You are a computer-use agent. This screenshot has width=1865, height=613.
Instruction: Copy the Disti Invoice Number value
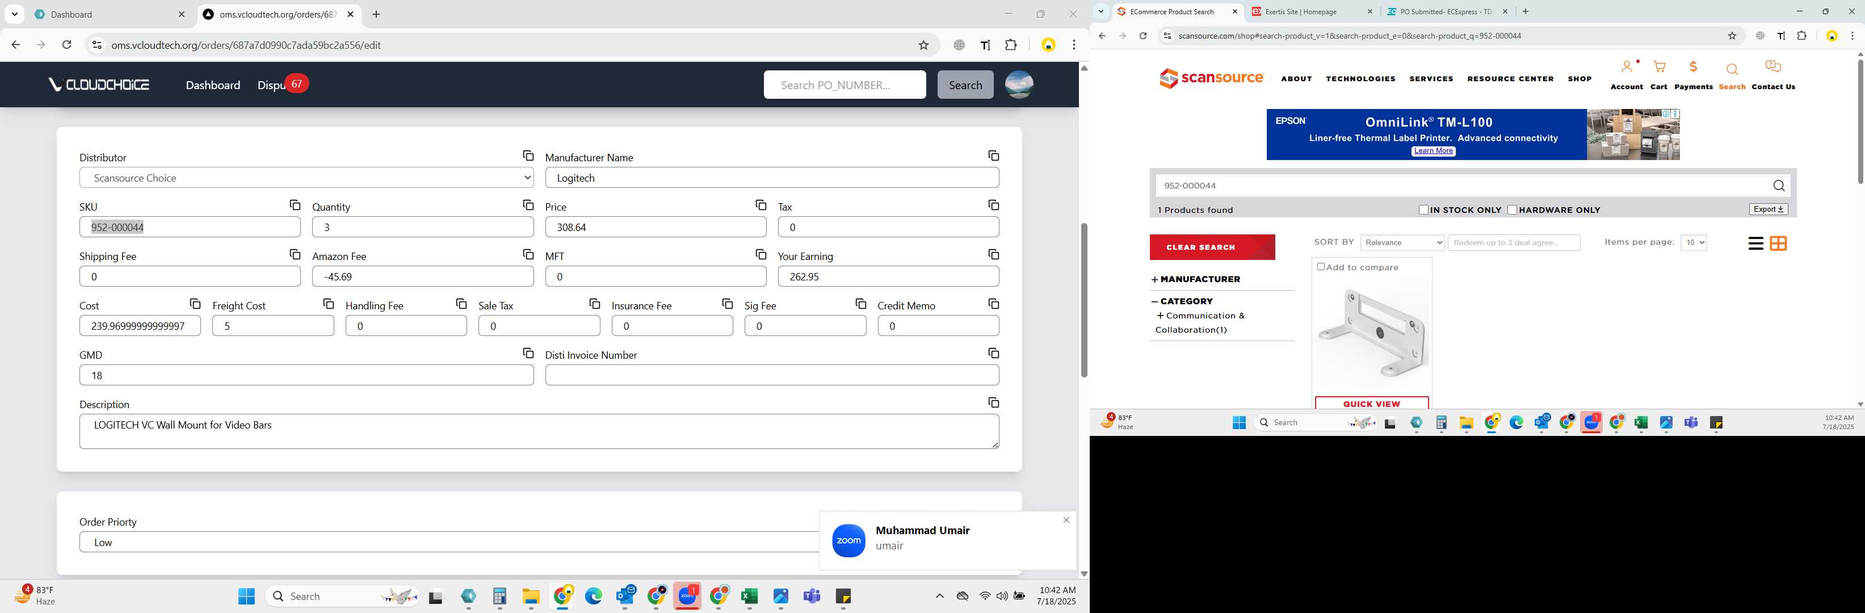click(993, 352)
